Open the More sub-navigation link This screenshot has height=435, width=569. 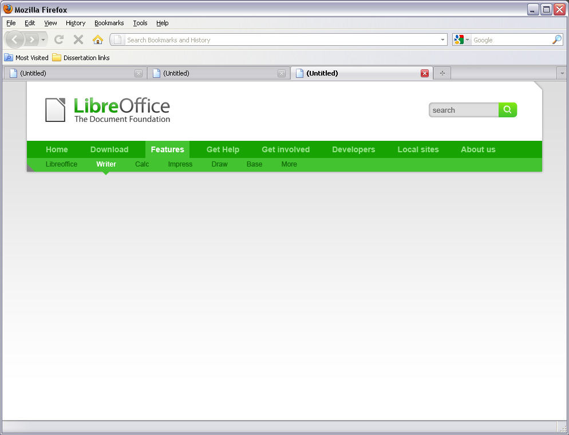coord(289,164)
